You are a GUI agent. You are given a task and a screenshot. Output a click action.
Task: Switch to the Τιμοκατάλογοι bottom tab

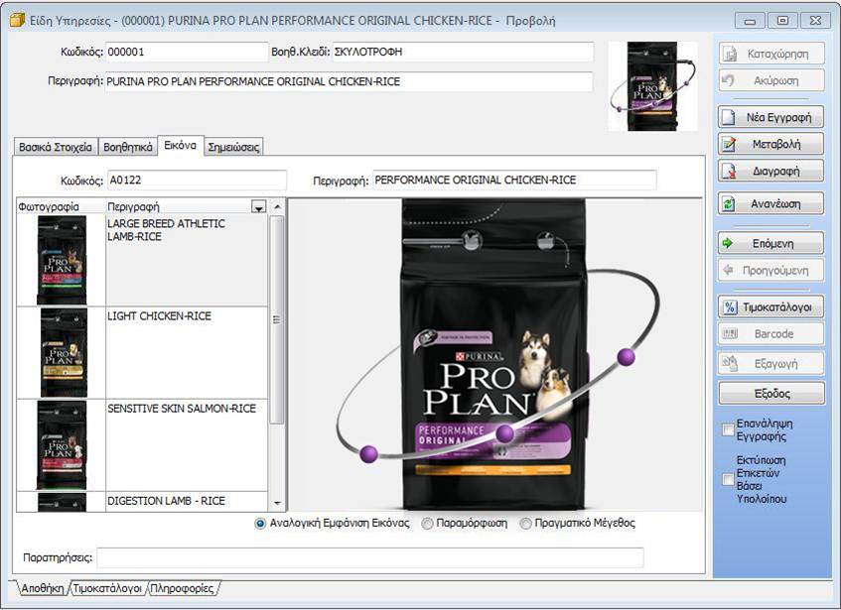point(107,588)
